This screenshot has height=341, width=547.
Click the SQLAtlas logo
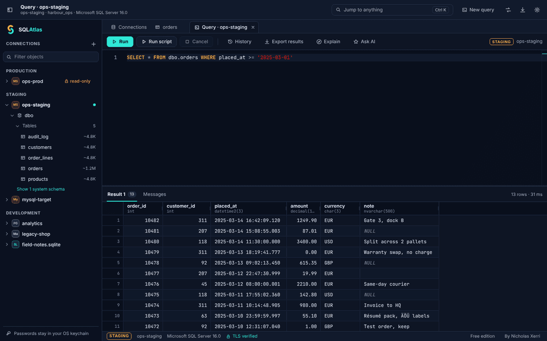point(10,29)
